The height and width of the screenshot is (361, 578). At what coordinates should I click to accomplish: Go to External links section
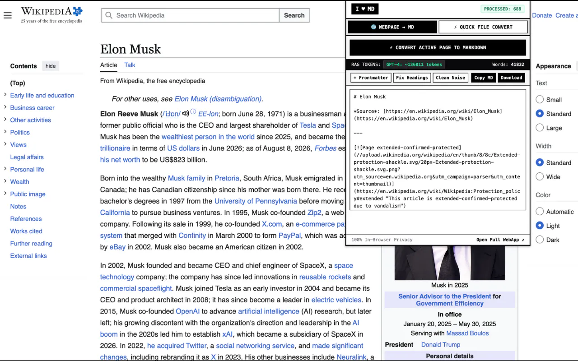click(28, 256)
